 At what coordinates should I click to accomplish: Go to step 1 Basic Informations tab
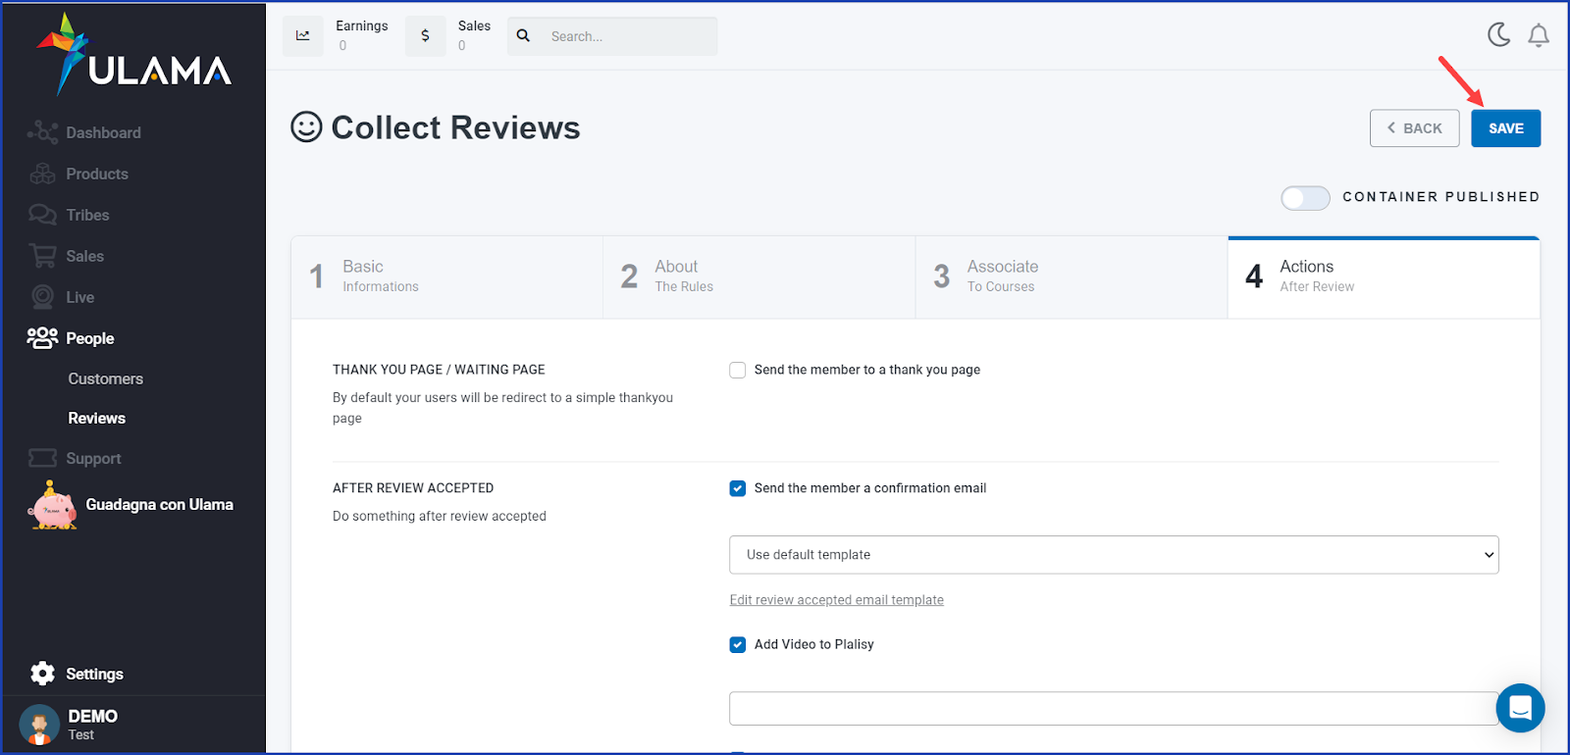point(447,277)
